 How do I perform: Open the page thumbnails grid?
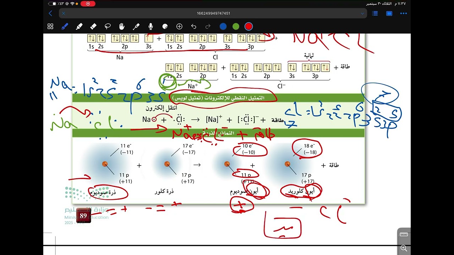pos(50,27)
